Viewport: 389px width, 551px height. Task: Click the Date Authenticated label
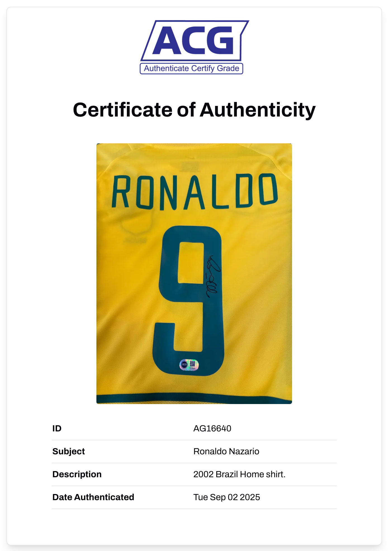coord(93,497)
